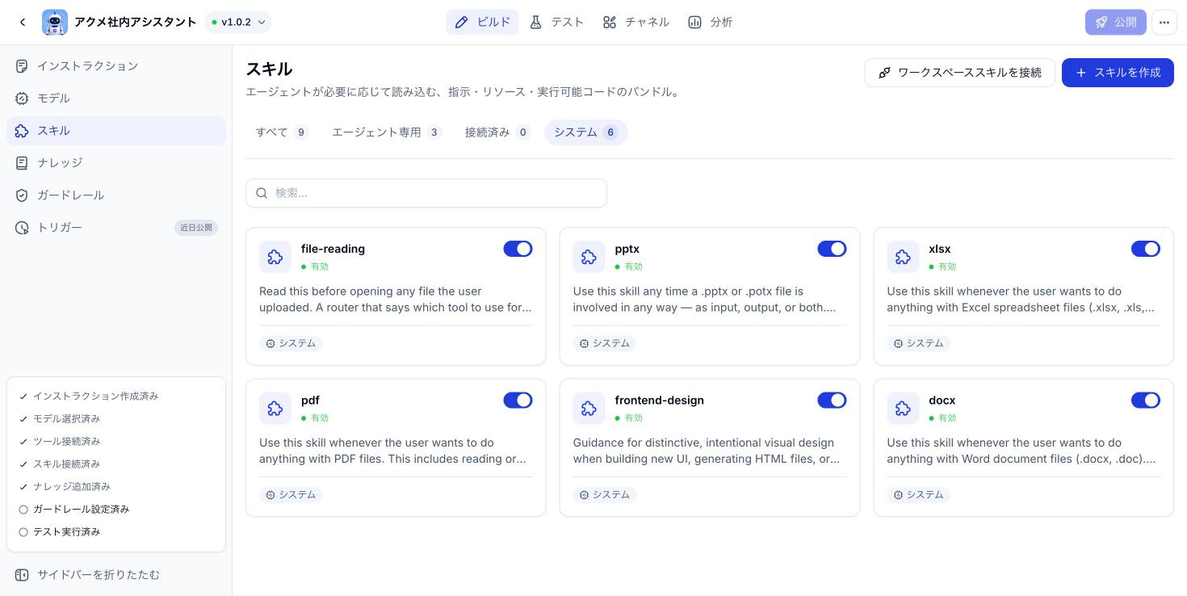Screen dimensions: 1187x596
Task: Click the 公開 publish button
Action: tap(1115, 23)
